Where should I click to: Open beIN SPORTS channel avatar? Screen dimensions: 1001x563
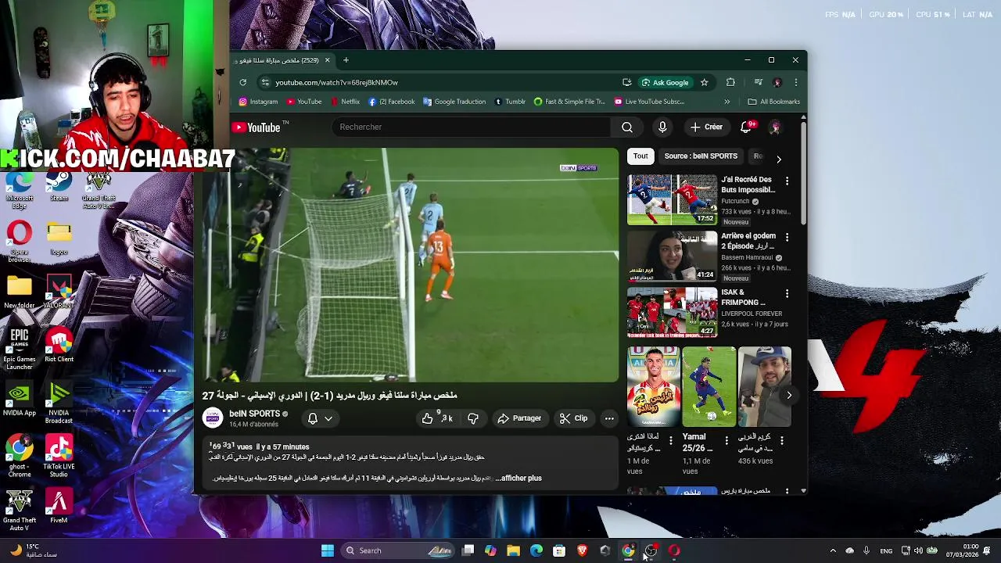(x=213, y=418)
